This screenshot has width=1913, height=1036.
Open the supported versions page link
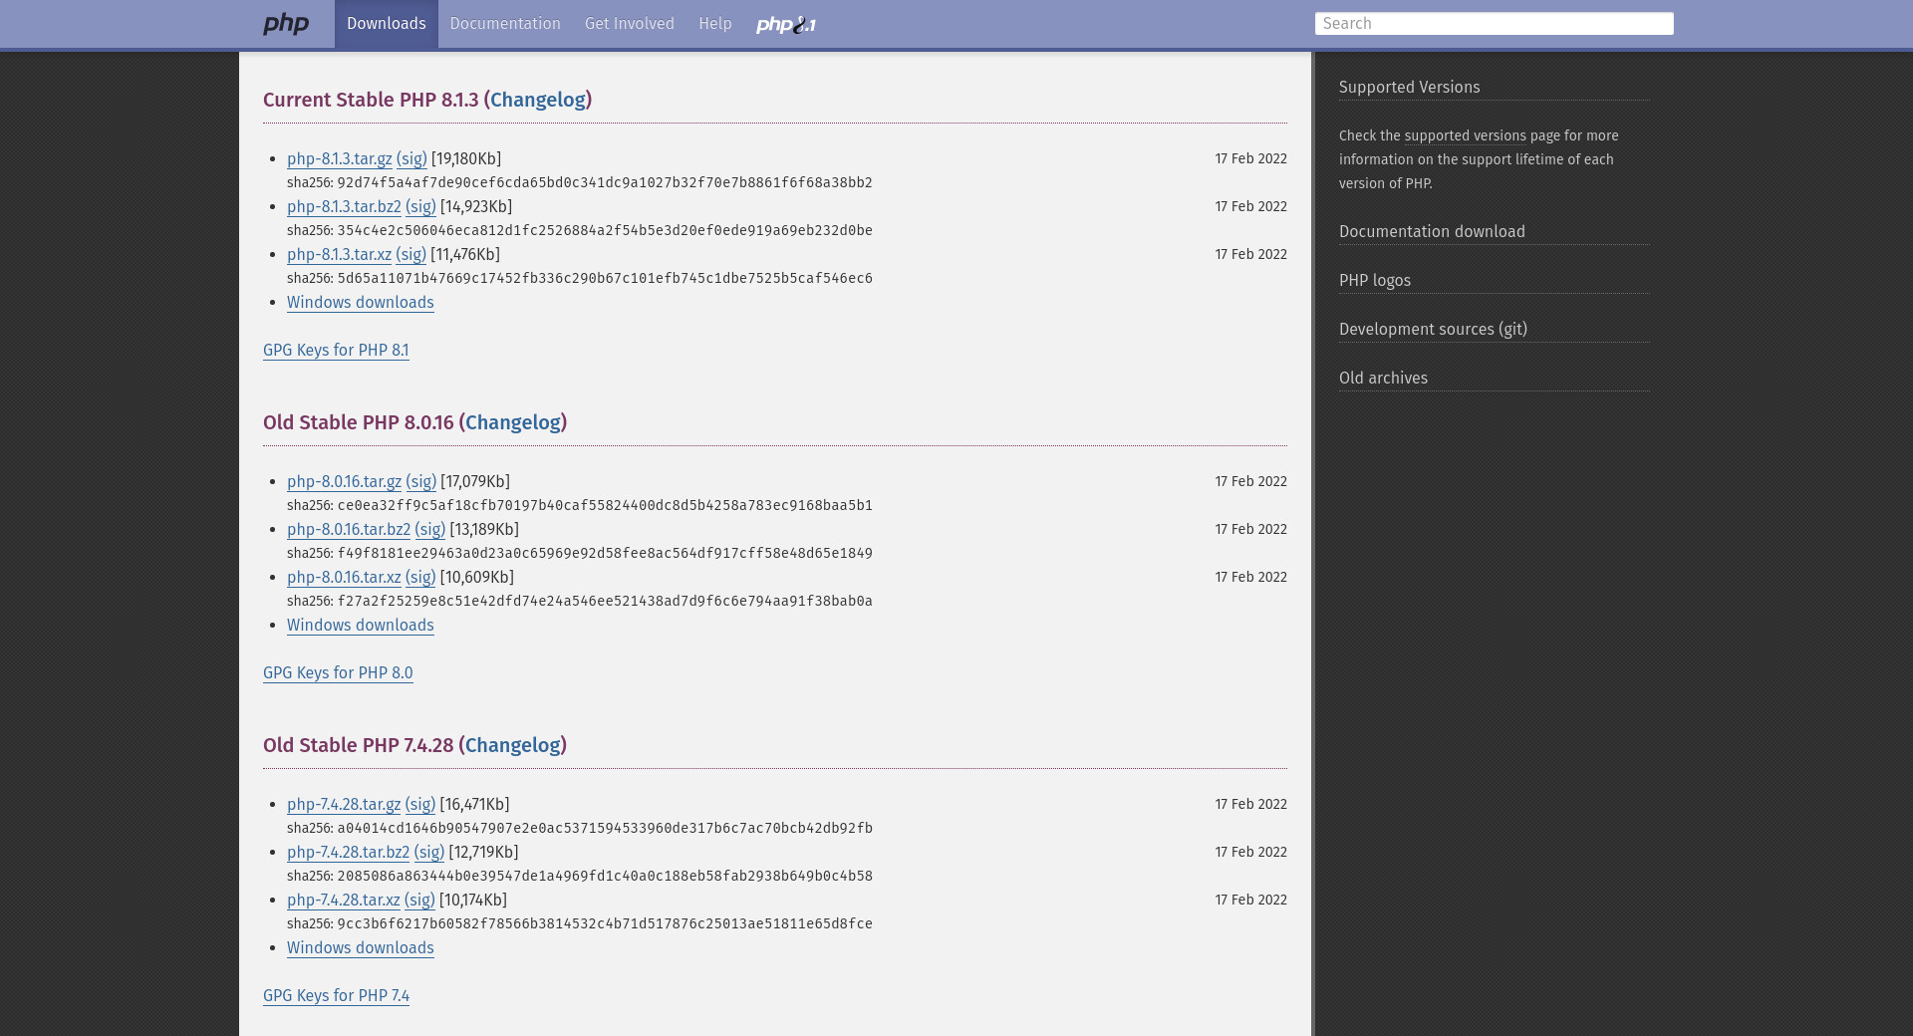(1465, 136)
